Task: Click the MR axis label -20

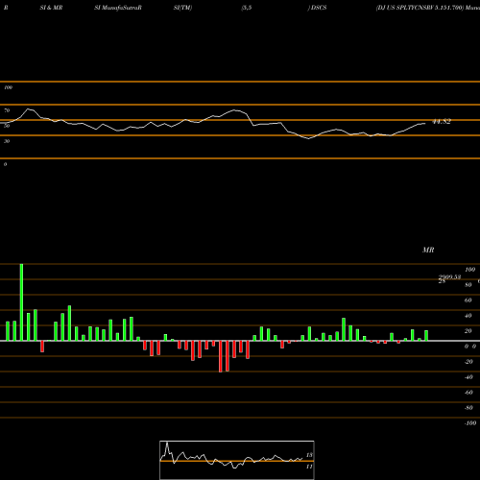Action: [x=468, y=362]
